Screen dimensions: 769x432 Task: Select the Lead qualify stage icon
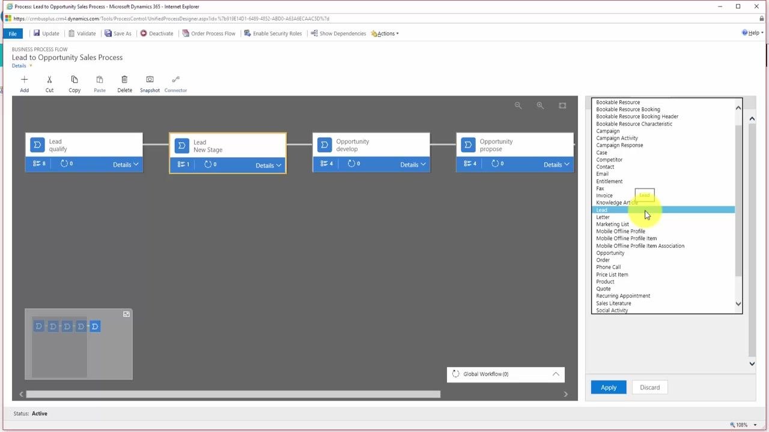37,145
